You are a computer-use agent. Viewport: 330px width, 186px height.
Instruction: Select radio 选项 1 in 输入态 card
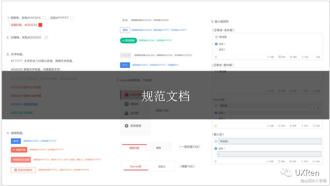[216, 148]
